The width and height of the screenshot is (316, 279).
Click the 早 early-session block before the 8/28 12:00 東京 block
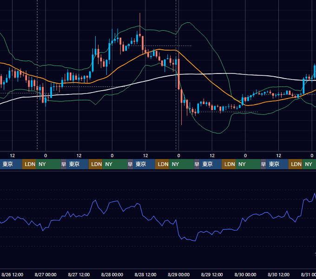pos(130,164)
